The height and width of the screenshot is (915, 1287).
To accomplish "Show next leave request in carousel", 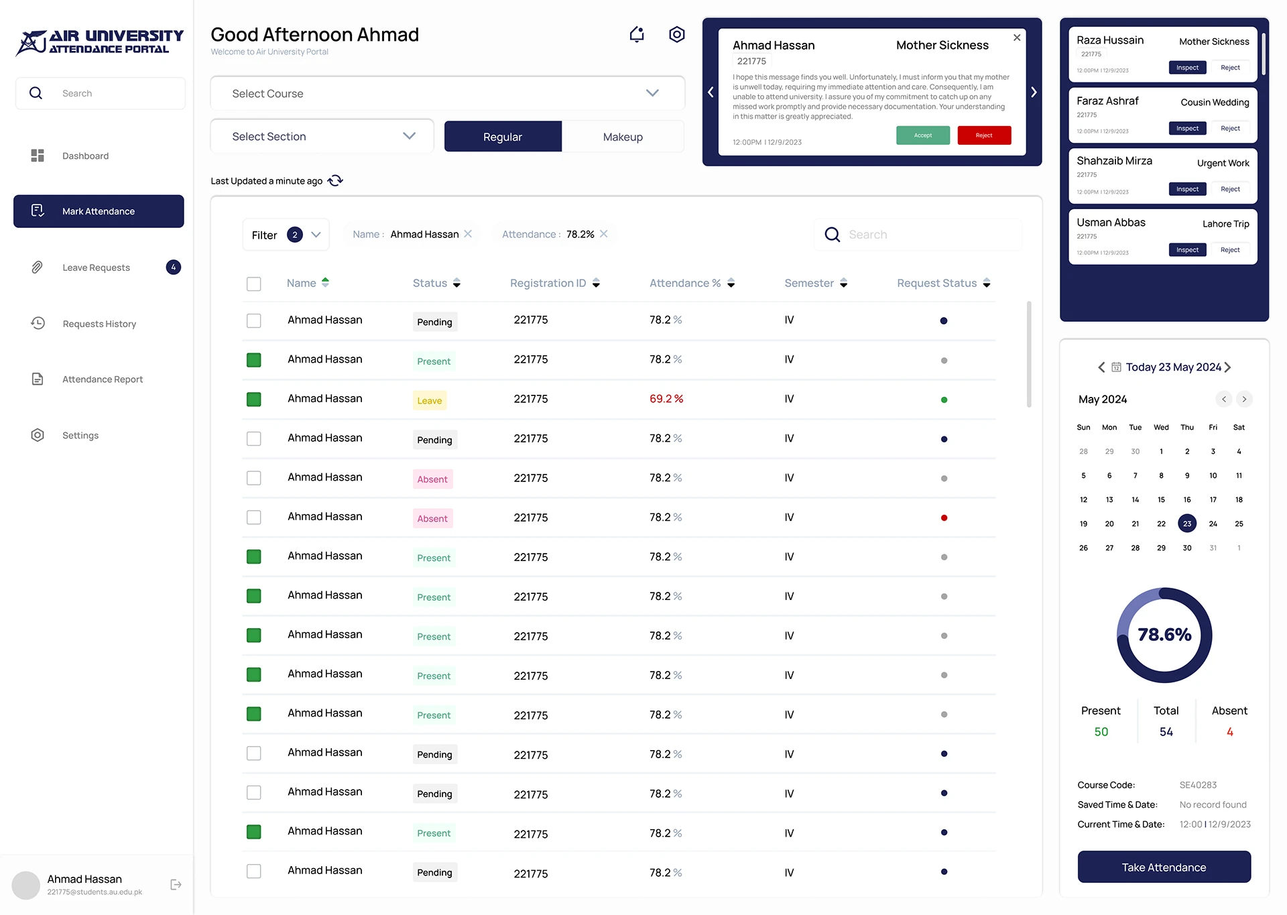I will (x=1034, y=92).
